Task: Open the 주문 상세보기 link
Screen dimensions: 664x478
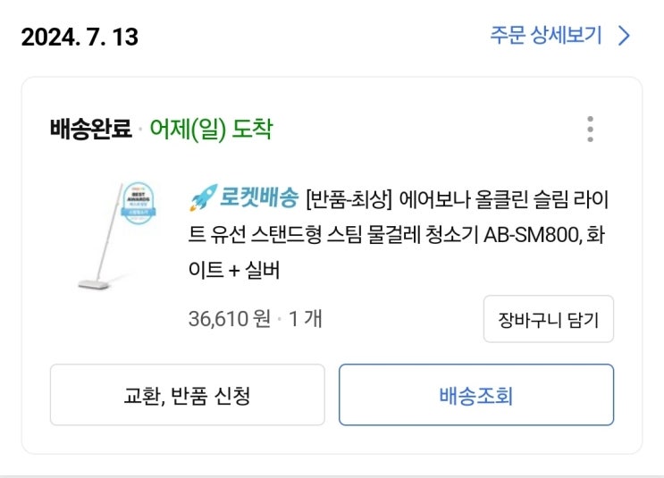Action: [x=547, y=36]
